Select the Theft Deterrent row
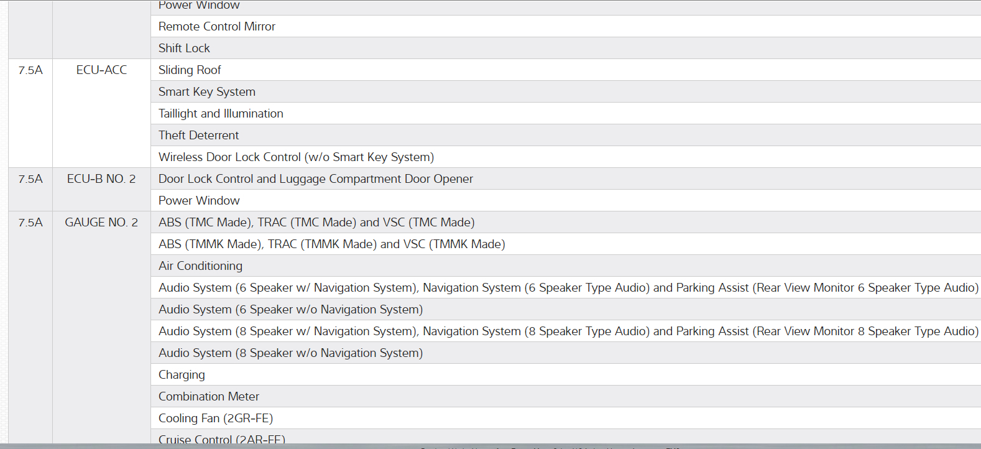The width and height of the screenshot is (981, 449). coord(198,135)
